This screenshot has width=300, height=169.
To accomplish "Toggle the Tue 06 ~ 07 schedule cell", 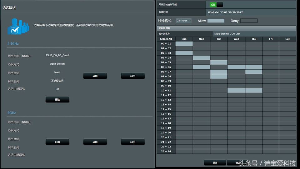I will click(x=219, y=72).
